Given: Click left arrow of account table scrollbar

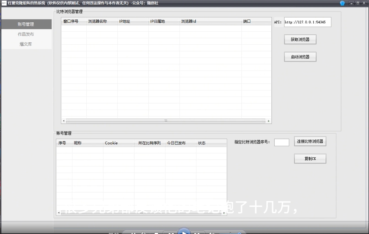Looking at the screenshot, I should pos(59,213).
